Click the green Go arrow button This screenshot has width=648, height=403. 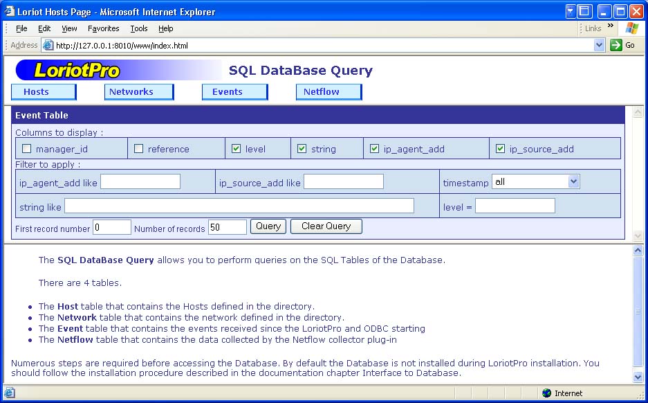[x=615, y=45]
